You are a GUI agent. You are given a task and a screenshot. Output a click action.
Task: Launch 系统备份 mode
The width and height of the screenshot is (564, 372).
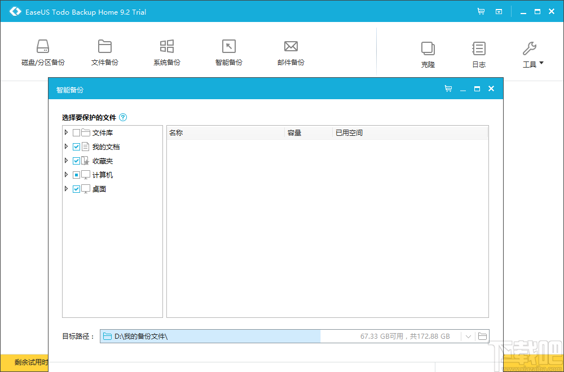(166, 51)
